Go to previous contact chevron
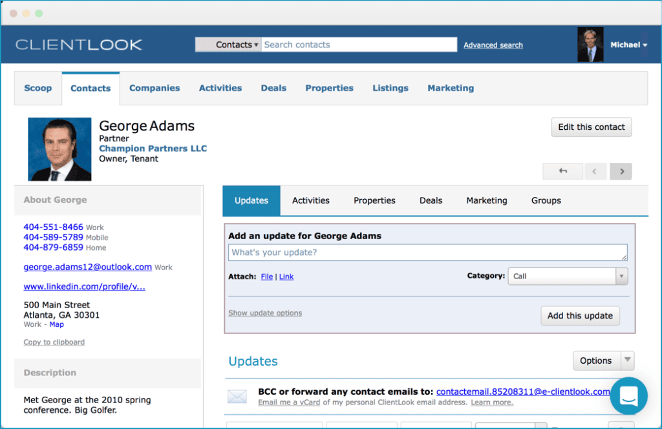This screenshot has width=662, height=429. [x=595, y=171]
